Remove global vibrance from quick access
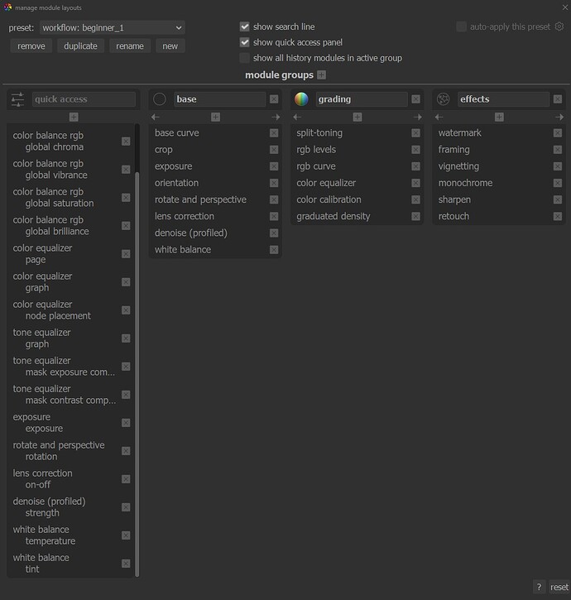This screenshot has height=600, width=571. [126, 170]
